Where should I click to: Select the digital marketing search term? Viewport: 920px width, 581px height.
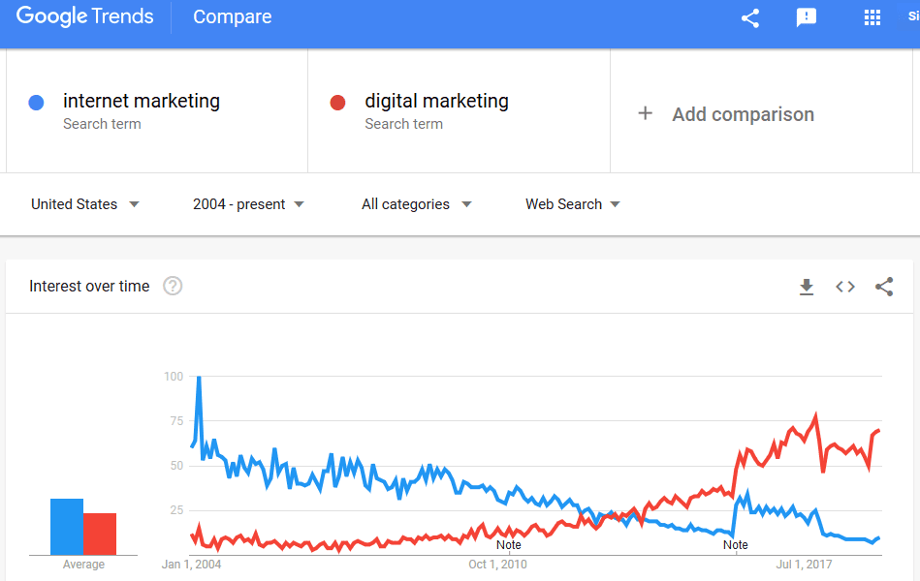pyautogui.click(x=436, y=101)
